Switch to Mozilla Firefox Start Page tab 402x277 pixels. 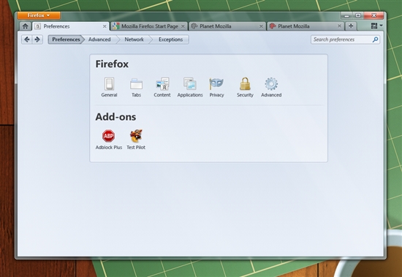[149, 26]
